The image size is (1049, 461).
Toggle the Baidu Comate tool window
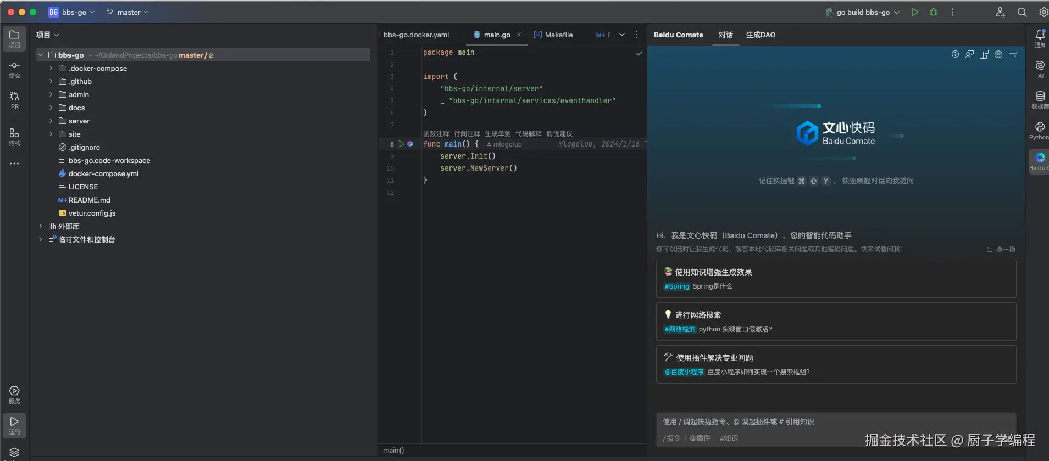click(x=1039, y=162)
